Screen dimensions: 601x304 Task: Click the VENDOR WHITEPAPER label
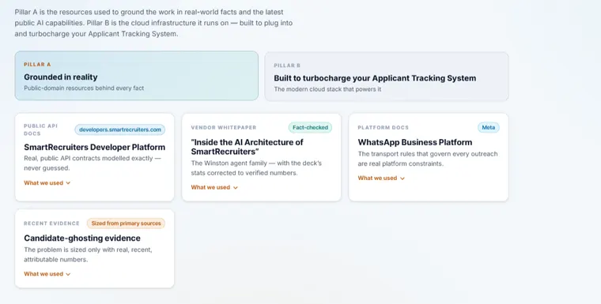click(224, 127)
